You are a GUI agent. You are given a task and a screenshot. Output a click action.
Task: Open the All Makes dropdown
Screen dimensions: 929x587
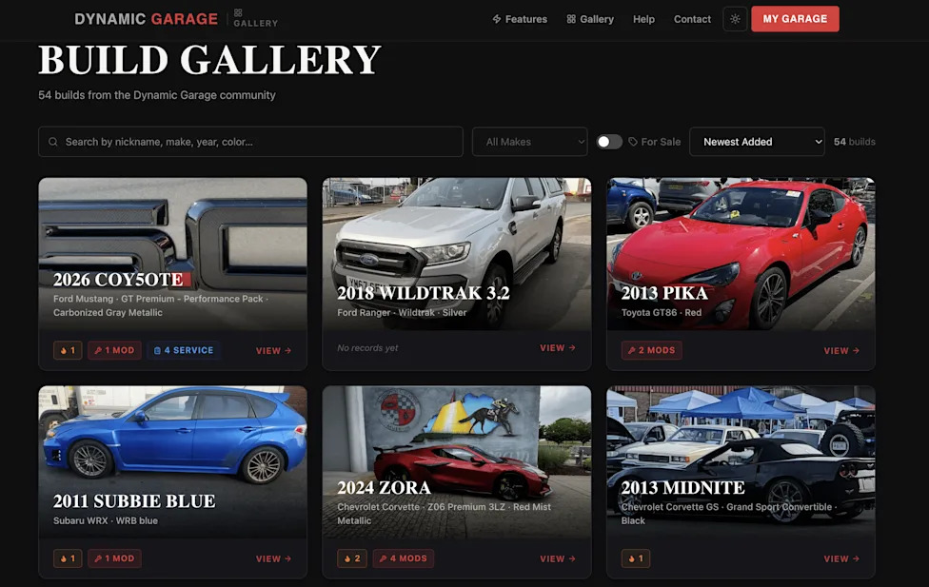(529, 142)
